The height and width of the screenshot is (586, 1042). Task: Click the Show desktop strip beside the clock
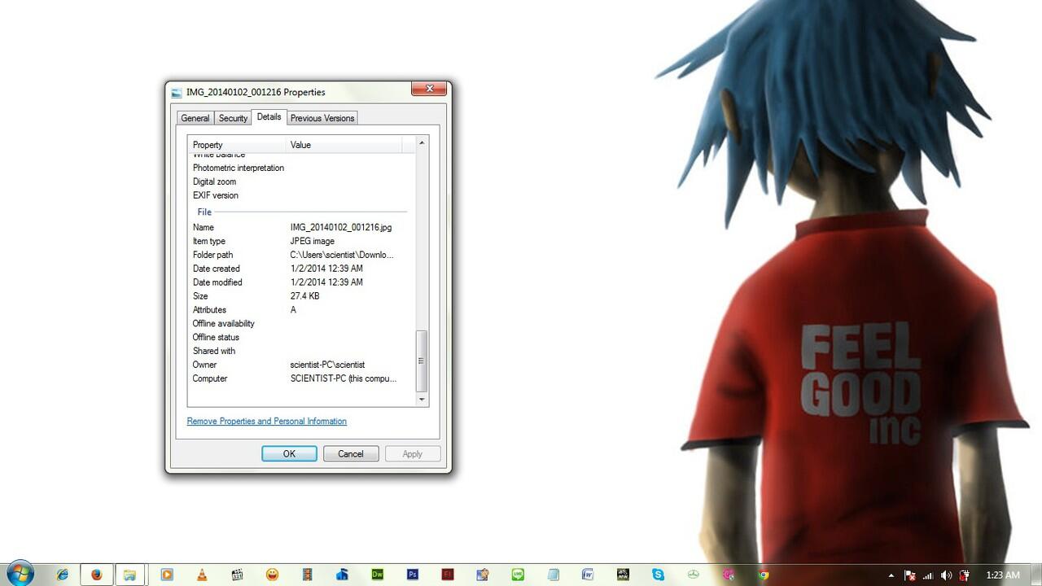[1036, 575]
